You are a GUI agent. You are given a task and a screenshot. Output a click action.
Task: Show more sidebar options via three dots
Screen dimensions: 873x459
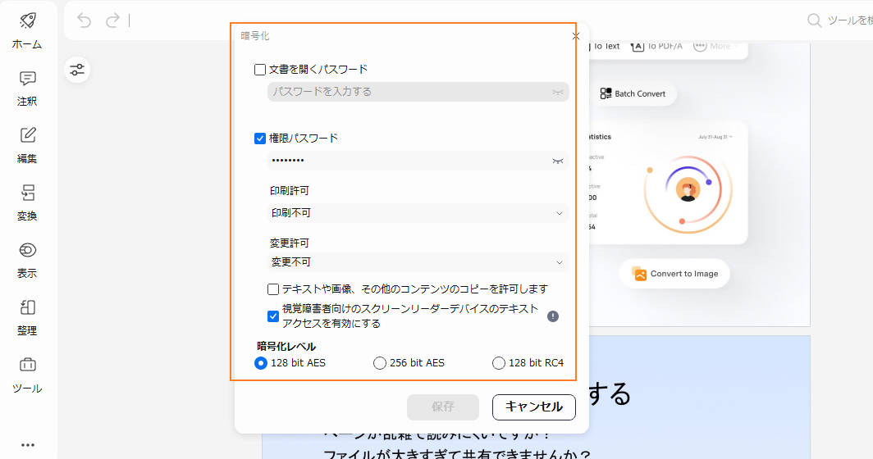pos(28,444)
